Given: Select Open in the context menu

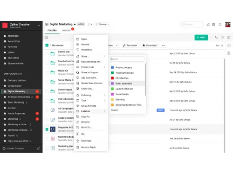Looking at the screenshot, I should [91, 39].
